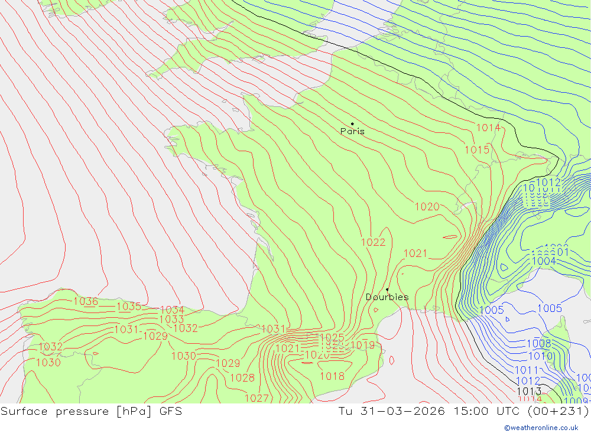Click the 1019 isobar label
Viewport: 591px width, 433px height.
pyautogui.click(x=363, y=345)
